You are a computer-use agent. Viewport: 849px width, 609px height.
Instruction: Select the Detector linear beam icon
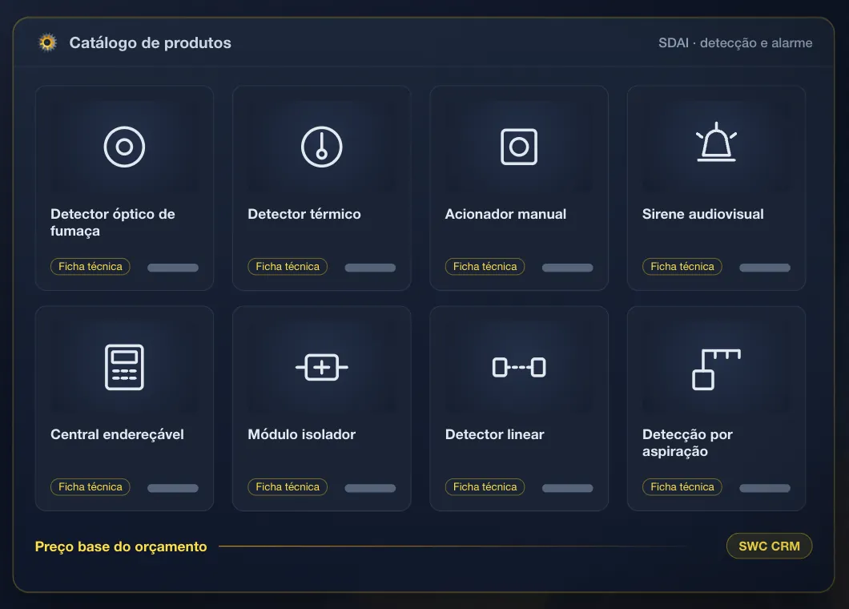tap(519, 367)
